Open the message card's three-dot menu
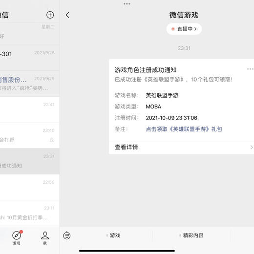Image resolution: width=254 pixels, height=254 pixels. tap(250, 69)
